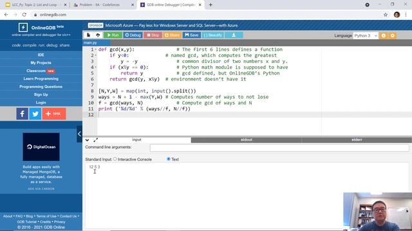The height and width of the screenshot is (231, 412).
Task: Share the code via Share button
Action: click(172, 35)
